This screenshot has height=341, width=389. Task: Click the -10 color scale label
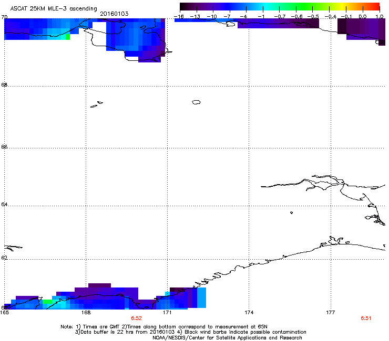point(212,17)
